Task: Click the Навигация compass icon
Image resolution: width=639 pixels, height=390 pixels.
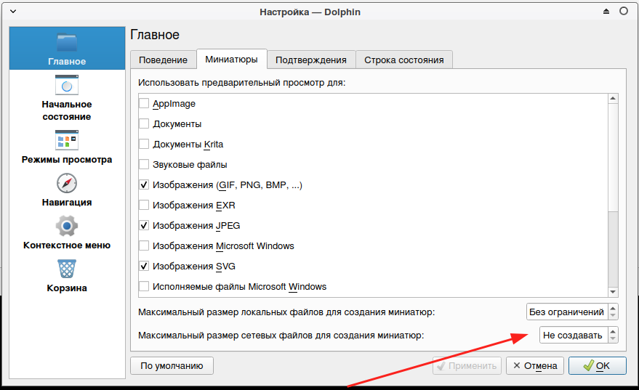Action: 66,182
